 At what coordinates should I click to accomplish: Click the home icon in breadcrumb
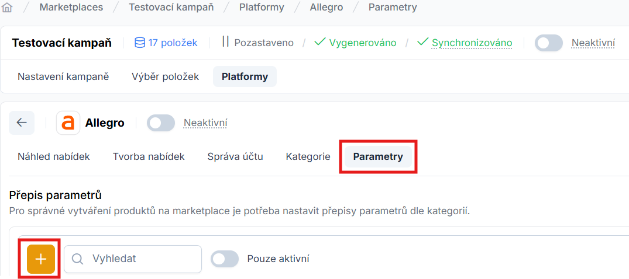[8, 8]
